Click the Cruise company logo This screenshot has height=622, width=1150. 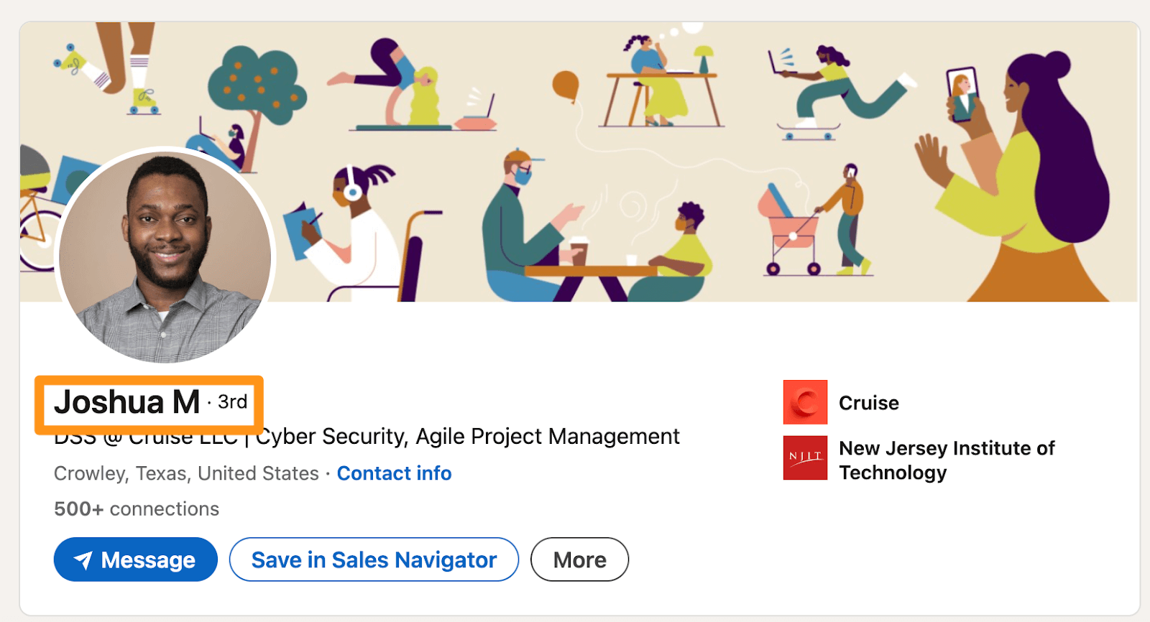[x=805, y=402]
